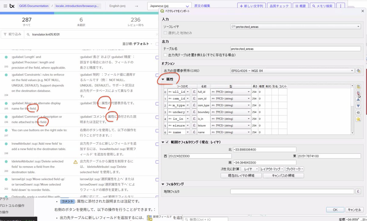This screenshot has height=221, width=367.
Task: Open 並び順: デフォルト sort dropdown
Action: (137, 44)
